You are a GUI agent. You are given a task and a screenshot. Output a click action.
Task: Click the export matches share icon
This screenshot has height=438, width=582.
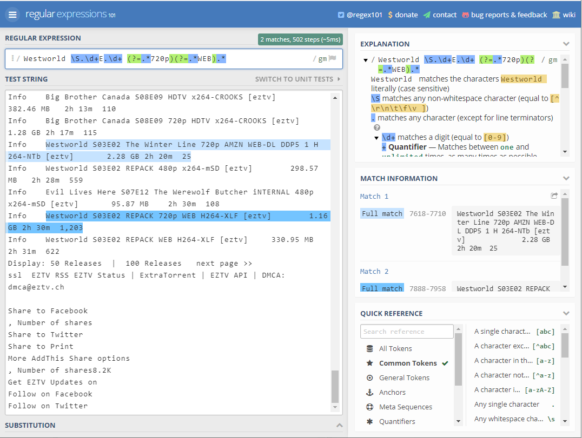(554, 196)
